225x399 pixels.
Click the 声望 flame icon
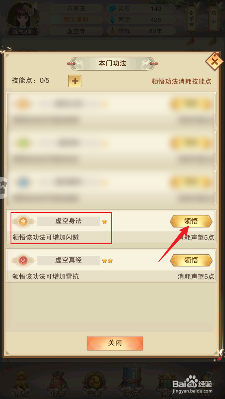112,20
